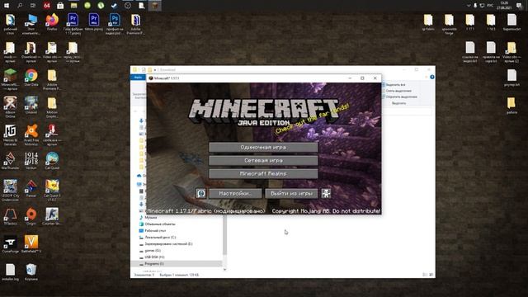This screenshot has width=528, height=297.
Task: Click the Windows Start button
Action: pyautogui.click(x=7, y=6)
